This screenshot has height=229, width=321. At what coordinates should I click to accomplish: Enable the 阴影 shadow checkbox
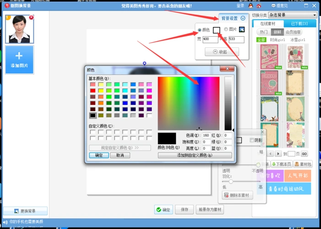click(252, 140)
